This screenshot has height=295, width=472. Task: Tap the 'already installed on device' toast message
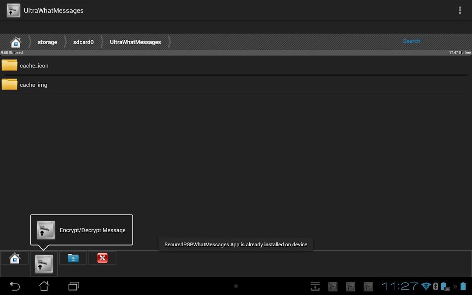tap(236, 244)
